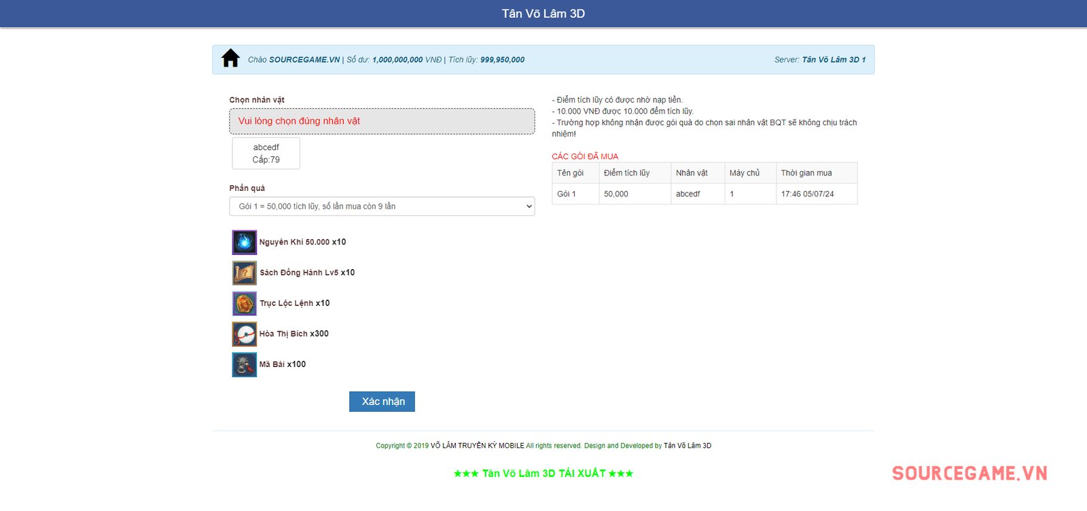Click the Tân Võ Lâm 3D page title

[x=543, y=14]
